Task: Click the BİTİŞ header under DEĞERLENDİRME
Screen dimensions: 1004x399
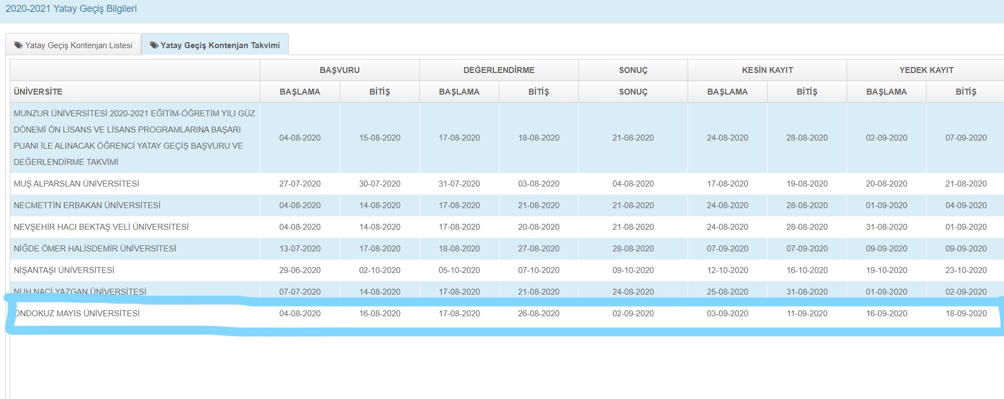Action: click(x=539, y=92)
